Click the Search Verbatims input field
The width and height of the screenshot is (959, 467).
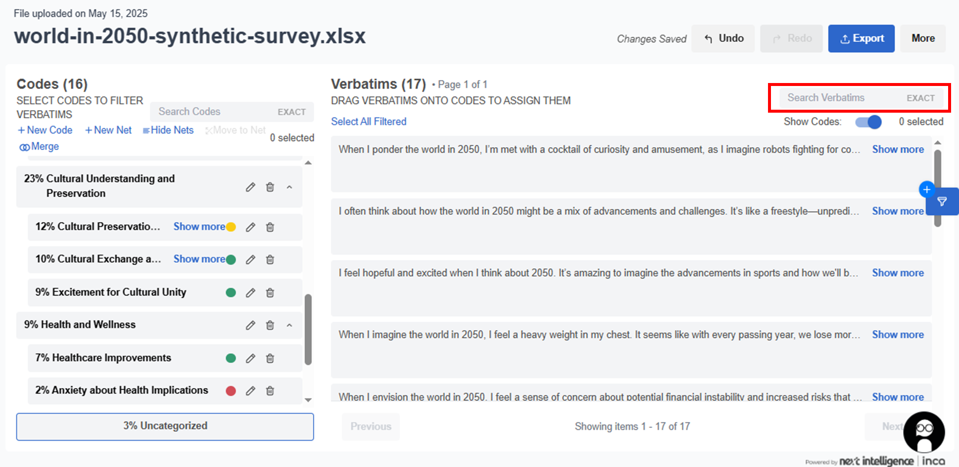(x=841, y=98)
